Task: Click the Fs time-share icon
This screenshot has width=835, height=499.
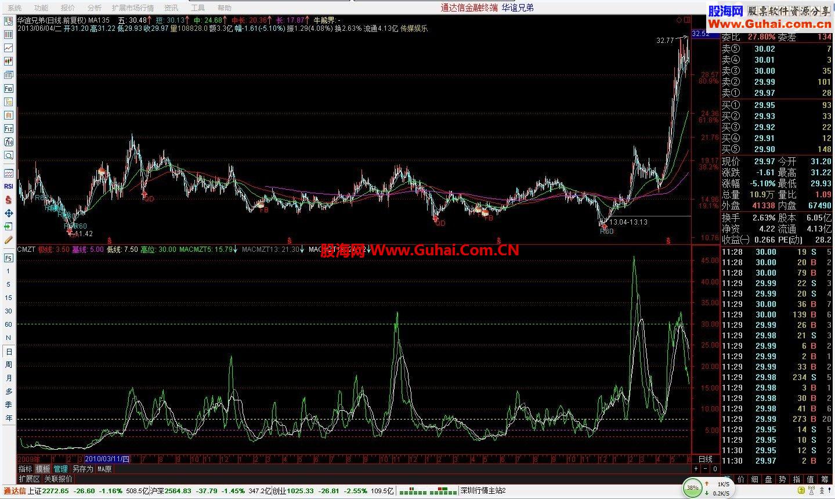Action: (9, 258)
